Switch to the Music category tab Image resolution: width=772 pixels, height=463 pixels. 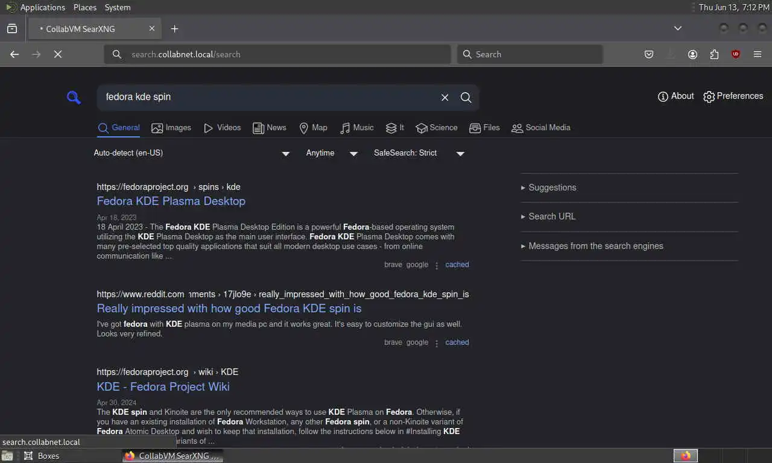coord(356,128)
